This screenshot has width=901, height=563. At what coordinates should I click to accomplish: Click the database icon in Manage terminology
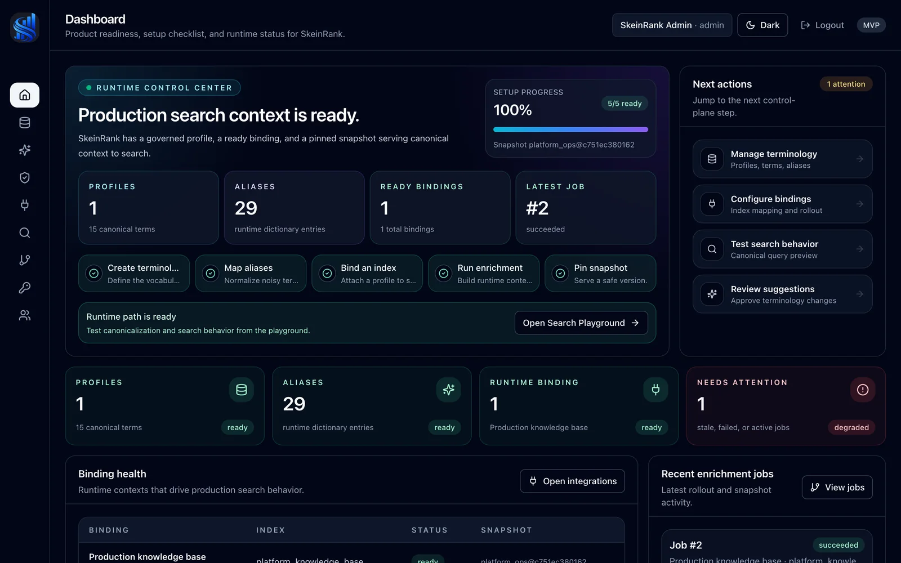point(712,159)
